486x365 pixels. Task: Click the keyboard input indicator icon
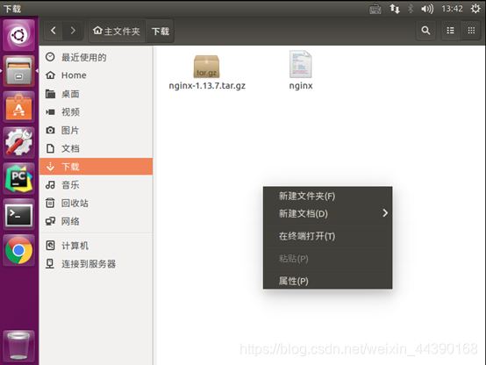[x=375, y=9]
